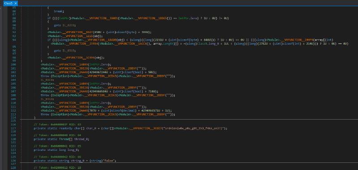This screenshot has width=358, height=170.
Task: Click line number 88 in the gutter
Action: 14,18
